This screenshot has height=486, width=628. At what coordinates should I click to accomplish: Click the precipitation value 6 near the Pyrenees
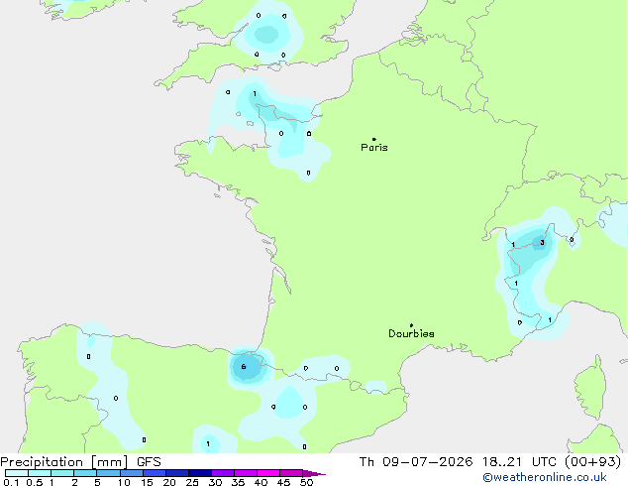tap(244, 367)
